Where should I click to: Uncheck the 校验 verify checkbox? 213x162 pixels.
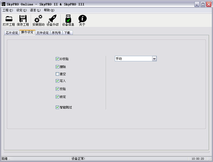57,89
